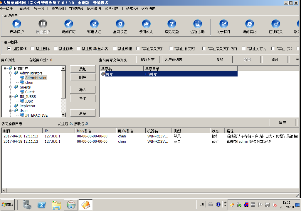Collapse the Guests group node
This screenshot has height=211, width=301.
click(10, 87)
